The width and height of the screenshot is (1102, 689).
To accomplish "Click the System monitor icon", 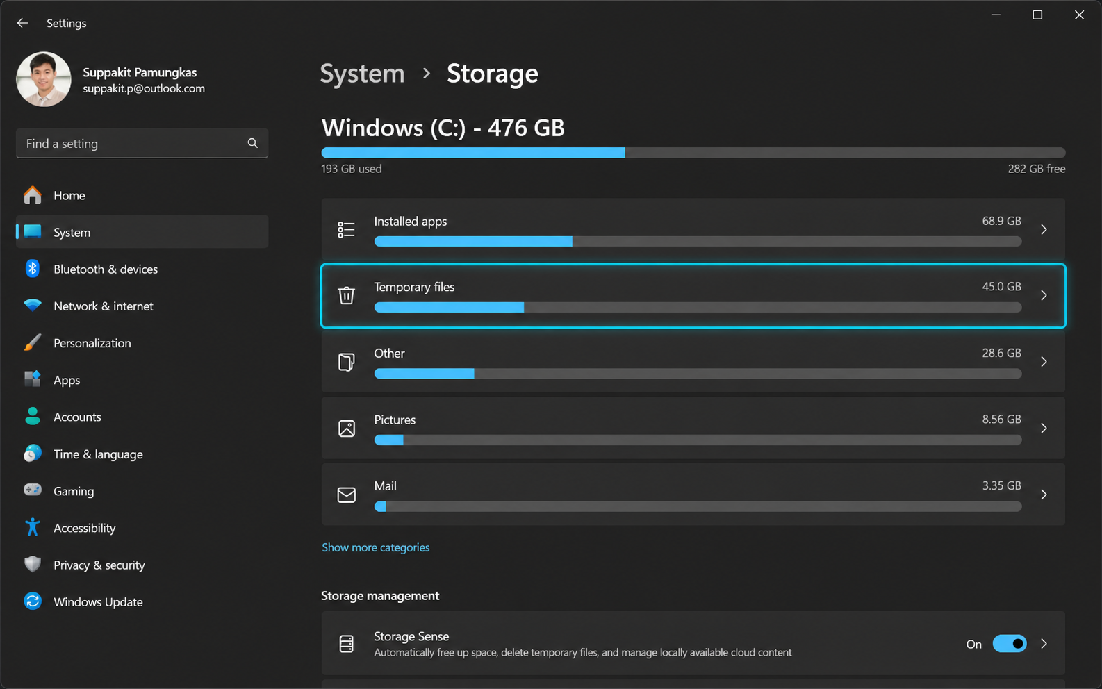I will pos(32,232).
